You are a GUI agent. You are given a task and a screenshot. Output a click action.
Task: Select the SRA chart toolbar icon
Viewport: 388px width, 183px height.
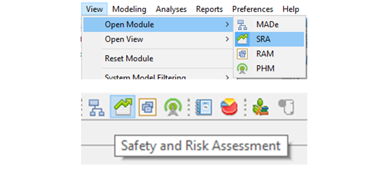point(123,107)
